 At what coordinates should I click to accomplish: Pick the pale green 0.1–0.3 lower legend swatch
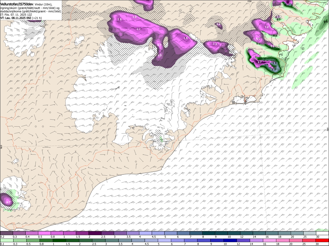tap(7, 240)
